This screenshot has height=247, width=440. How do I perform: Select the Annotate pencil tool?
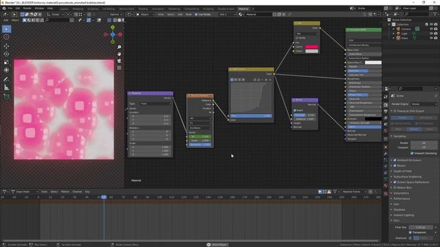coord(7,80)
